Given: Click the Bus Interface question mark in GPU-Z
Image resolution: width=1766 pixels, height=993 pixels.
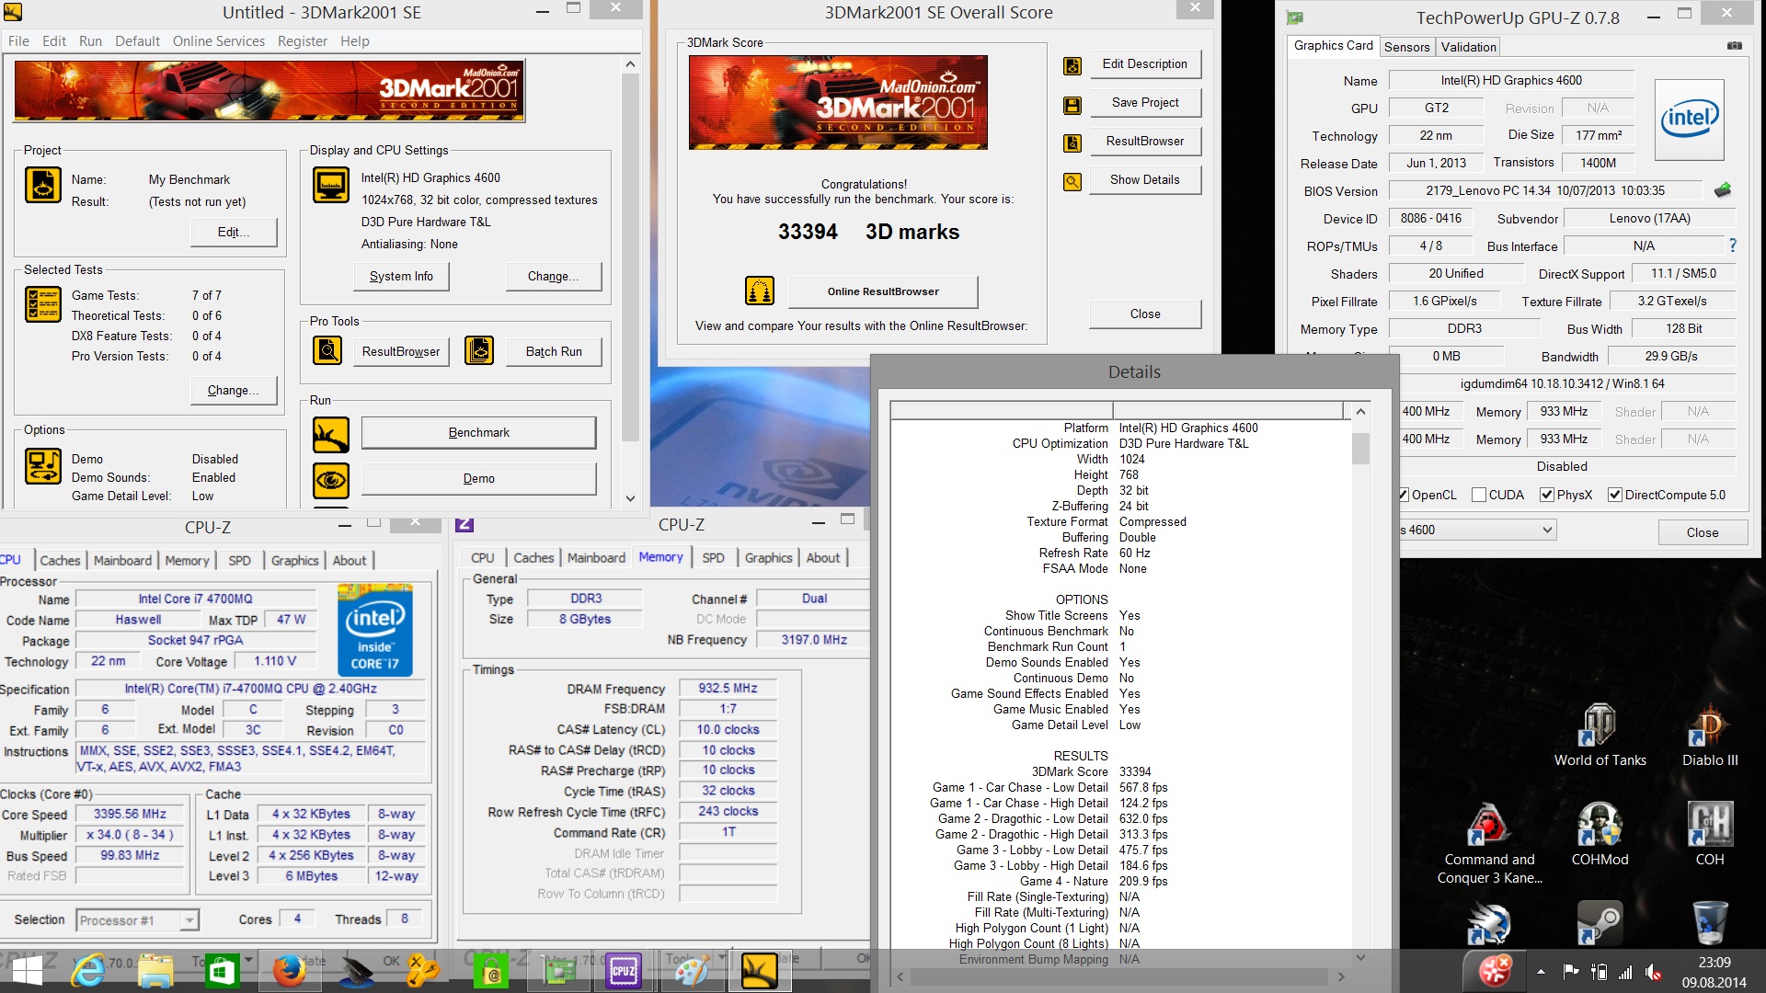Looking at the screenshot, I should point(1733,245).
